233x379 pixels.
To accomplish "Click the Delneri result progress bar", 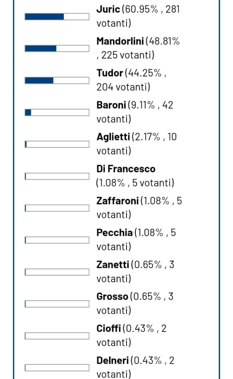I will click(57, 368).
